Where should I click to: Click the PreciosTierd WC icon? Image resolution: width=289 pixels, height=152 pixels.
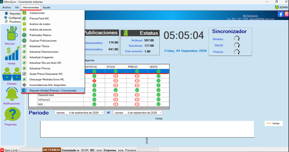[24, 19]
